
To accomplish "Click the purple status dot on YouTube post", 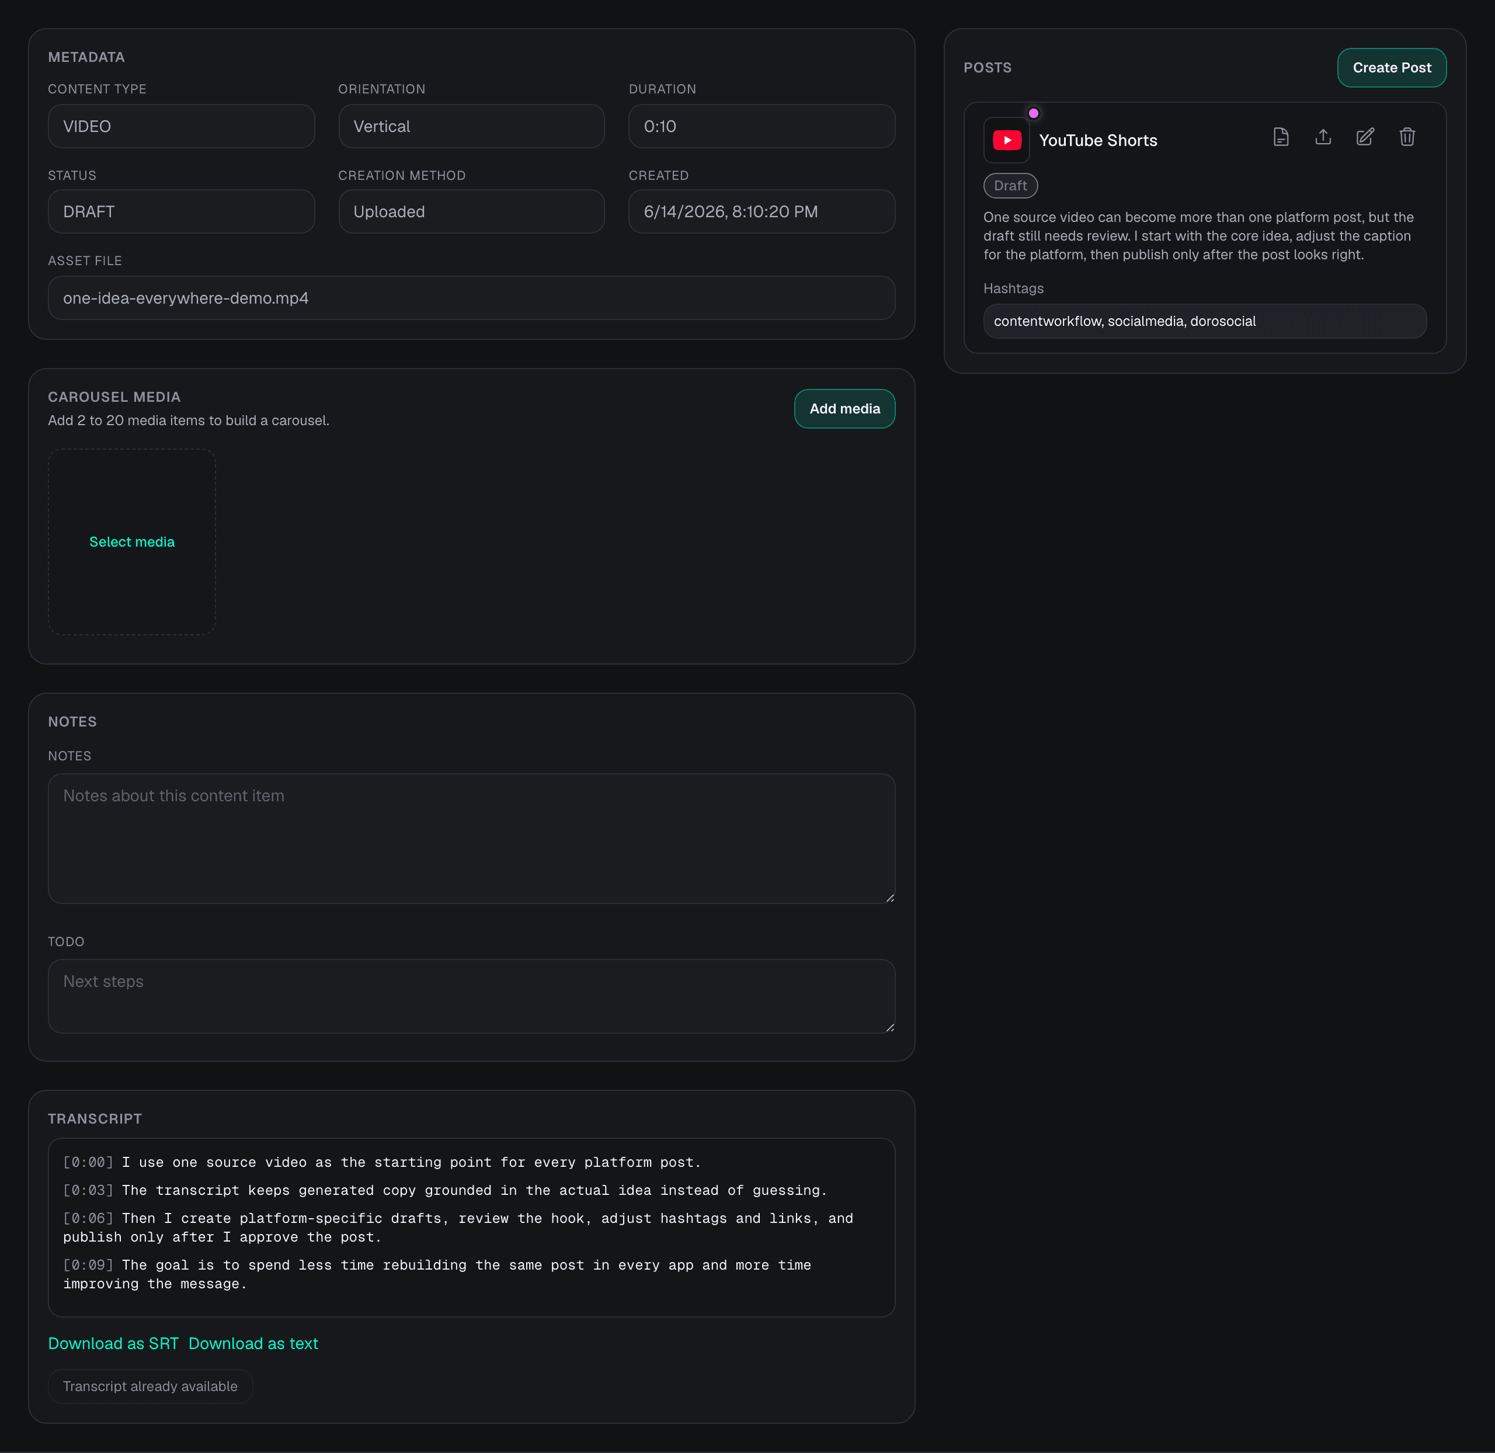I will (1033, 113).
